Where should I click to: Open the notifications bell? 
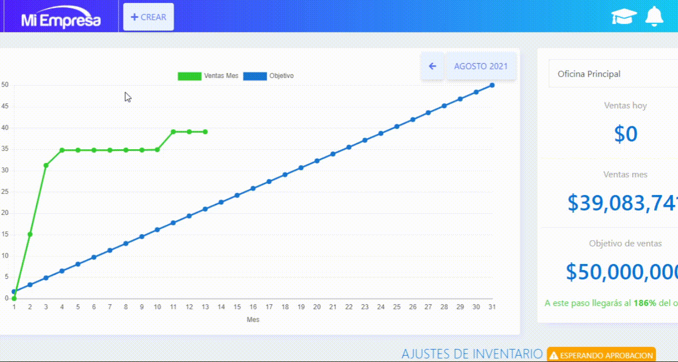[654, 16]
